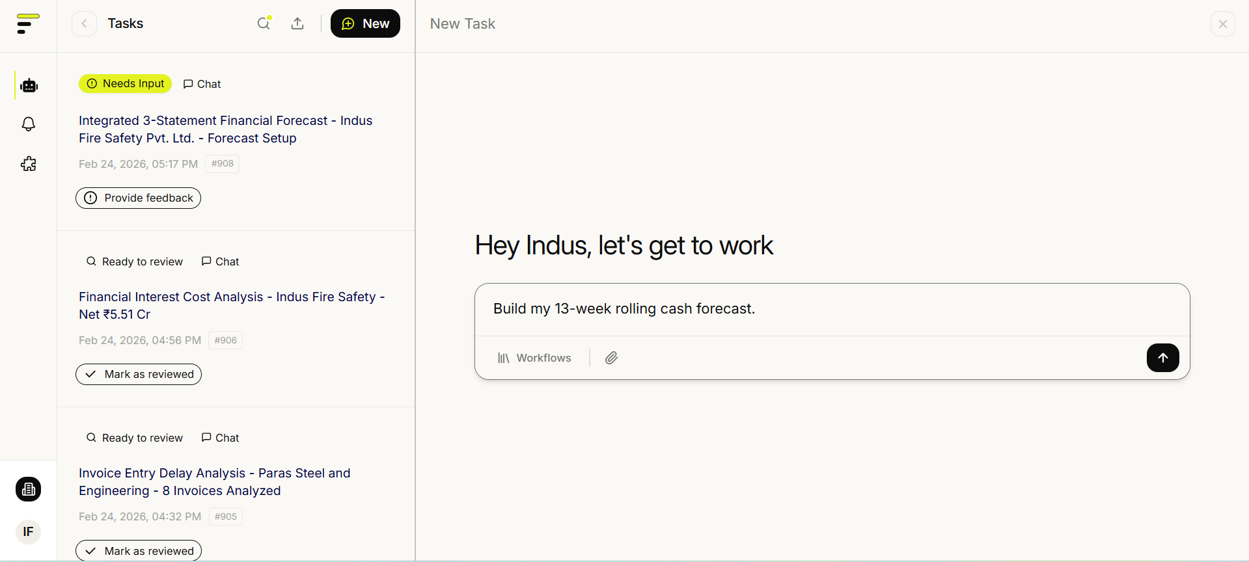Image resolution: width=1249 pixels, height=562 pixels.
Task: Open notifications bell icon
Action: coord(29,124)
